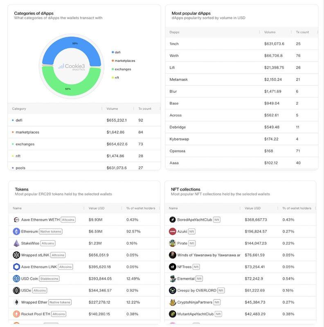Click the $631,073.6 volume value for 1inch
Image resolution: width=324 pixels, height=327 pixels.
click(x=274, y=44)
